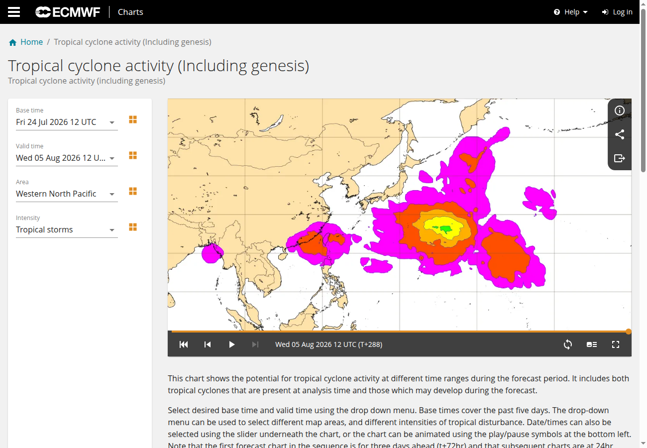Play the chart animation
This screenshot has width=647, height=448.
tap(231, 344)
